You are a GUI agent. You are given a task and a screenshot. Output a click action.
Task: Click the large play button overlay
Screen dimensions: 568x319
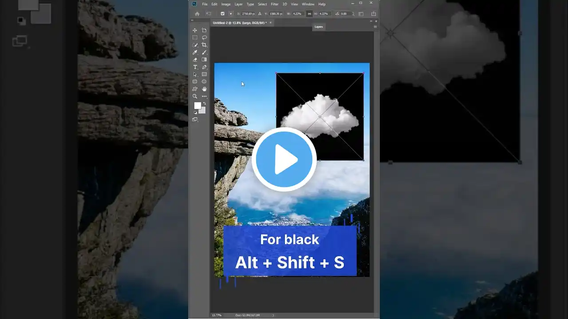pyautogui.click(x=284, y=159)
